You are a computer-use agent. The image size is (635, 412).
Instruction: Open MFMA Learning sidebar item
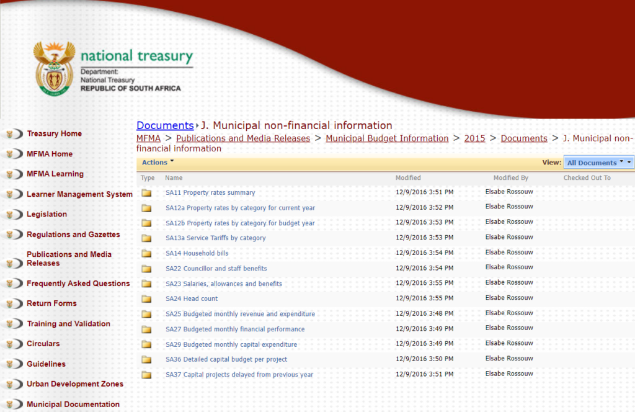point(55,174)
